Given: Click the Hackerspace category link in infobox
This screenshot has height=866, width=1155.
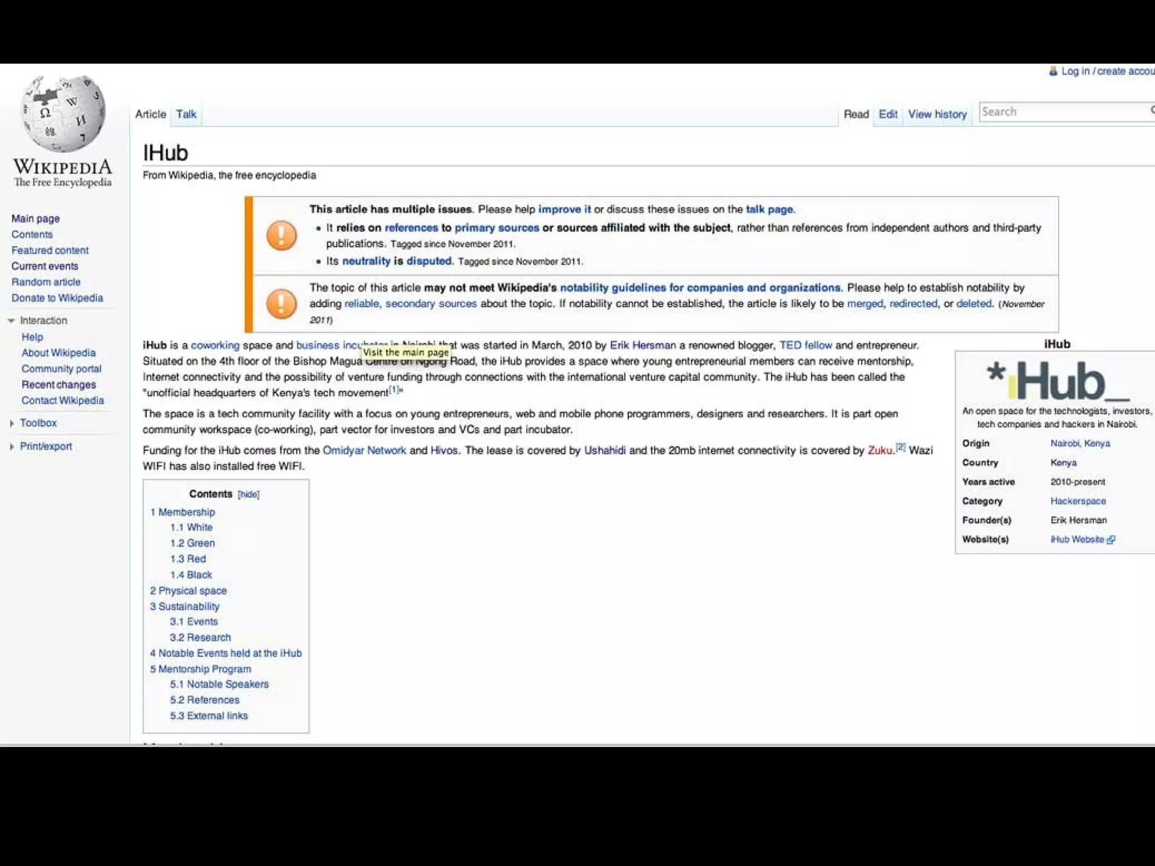Looking at the screenshot, I should pos(1078,501).
